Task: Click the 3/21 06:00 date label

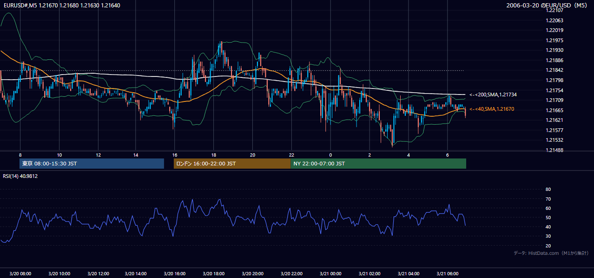Action: point(447,273)
